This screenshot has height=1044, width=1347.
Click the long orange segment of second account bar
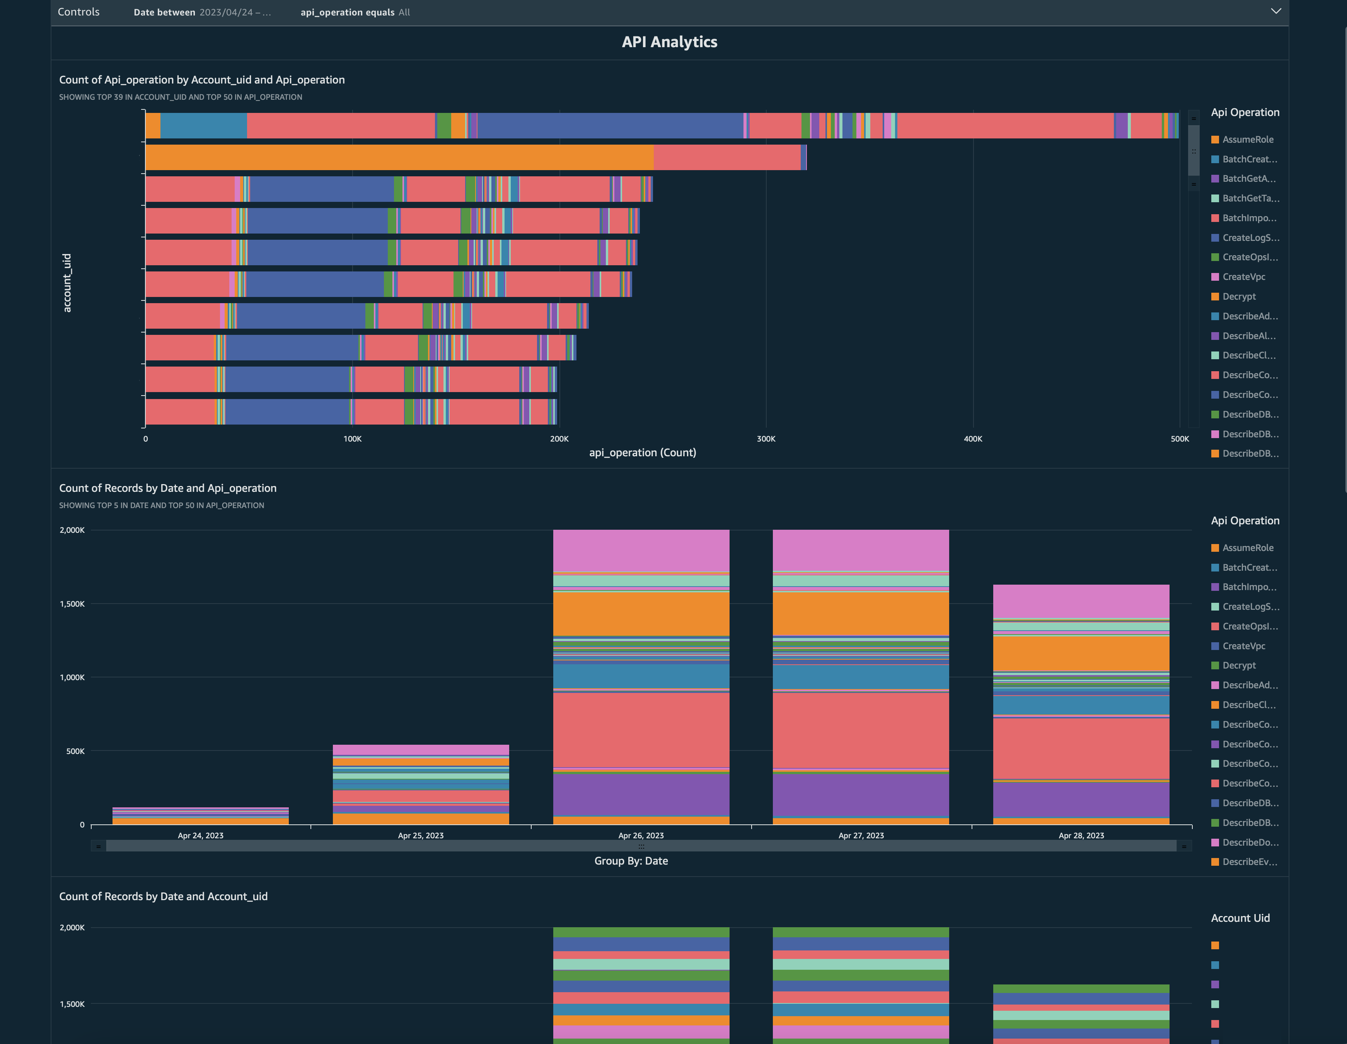[x=400, y=157]
